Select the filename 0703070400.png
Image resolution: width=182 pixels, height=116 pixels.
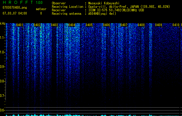[15, 8]
